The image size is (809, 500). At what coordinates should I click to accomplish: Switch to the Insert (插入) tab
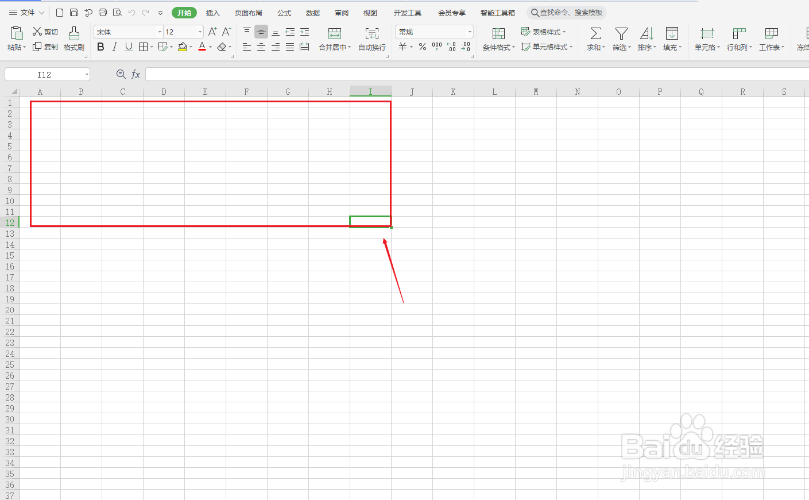point(213,13)
